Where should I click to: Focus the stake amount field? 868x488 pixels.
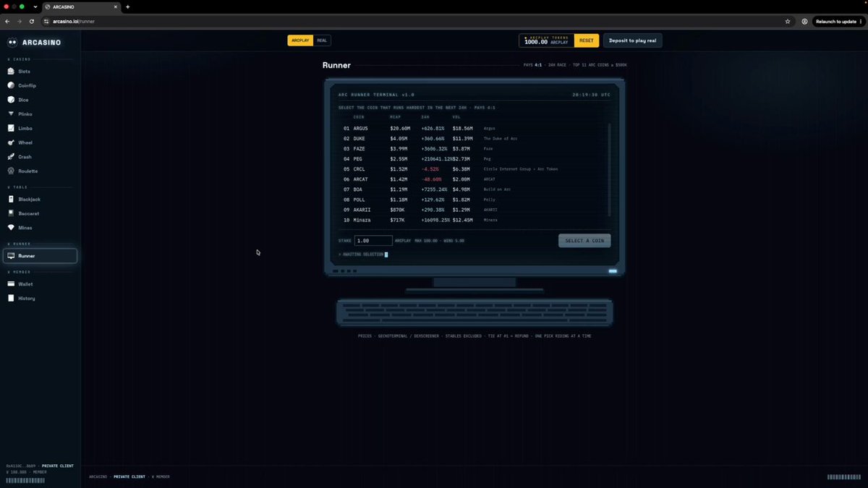click(x=373, y=241)
